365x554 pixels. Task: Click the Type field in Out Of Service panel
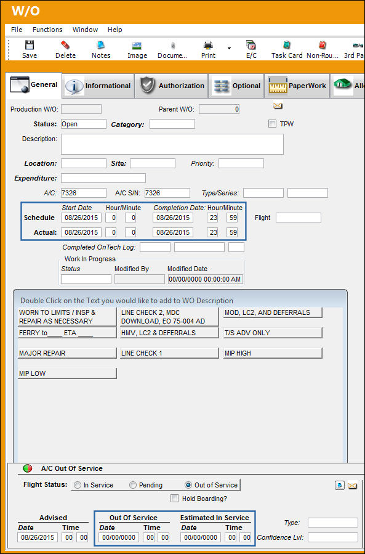point(332,523)
